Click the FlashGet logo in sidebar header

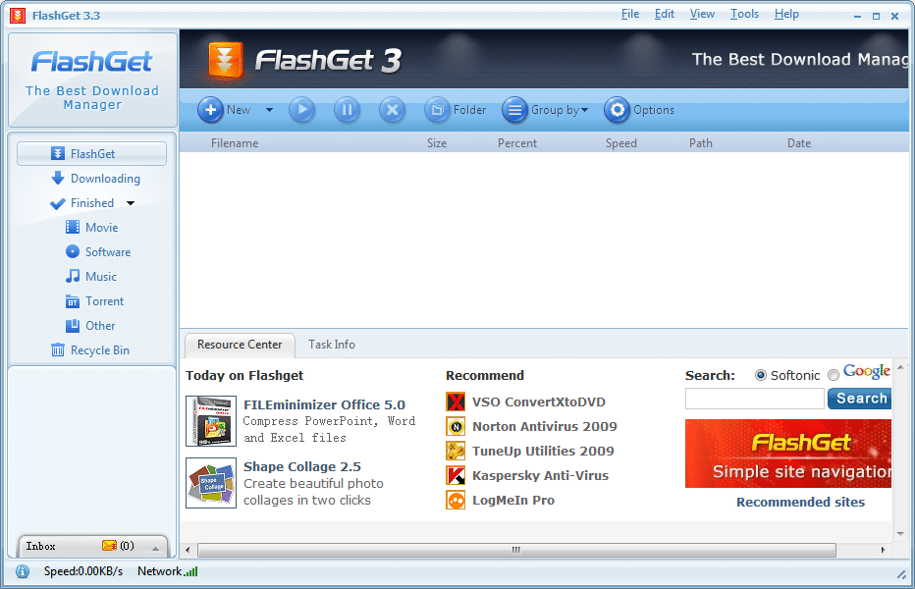pyautogui.click(x=91, y=61)
